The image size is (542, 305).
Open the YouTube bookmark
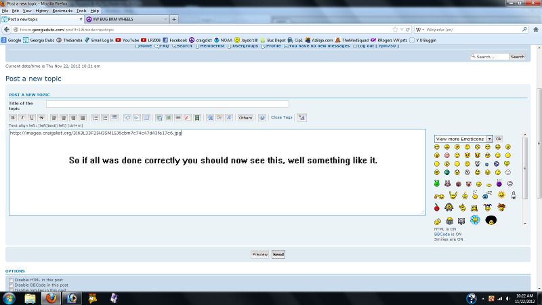[127, 40]
